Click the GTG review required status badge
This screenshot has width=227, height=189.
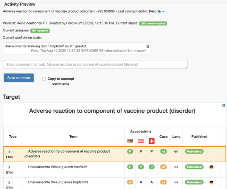(153, 23)
